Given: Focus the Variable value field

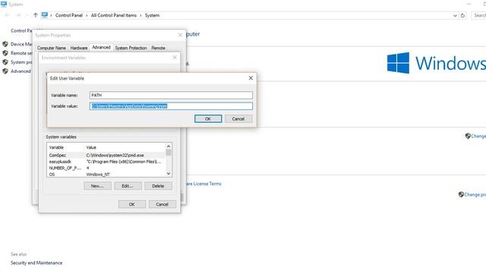Looking at the screenshot, I should click(x=171, y=106).
